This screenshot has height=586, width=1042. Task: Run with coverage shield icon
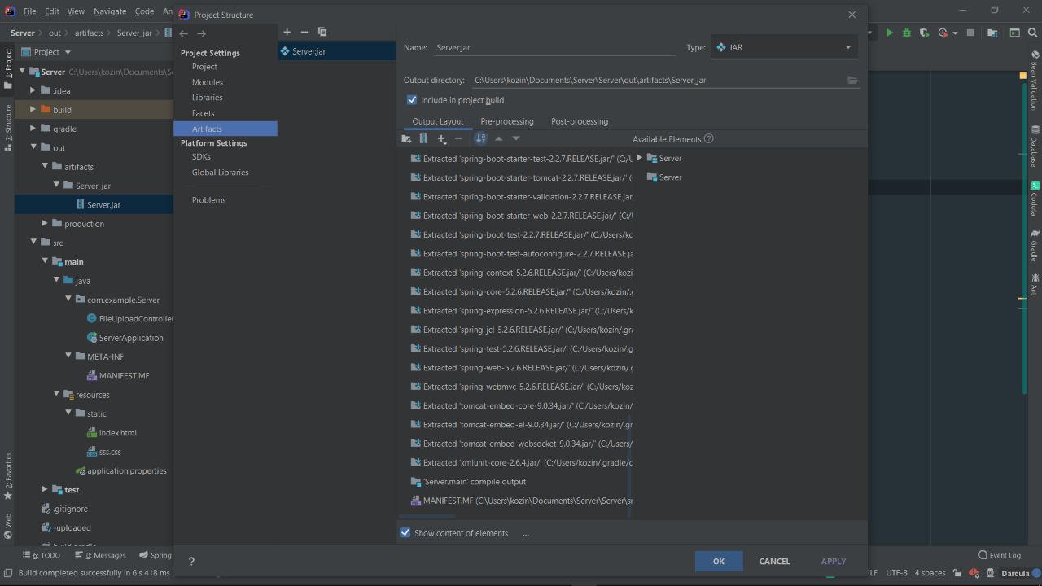click(924, 33)
